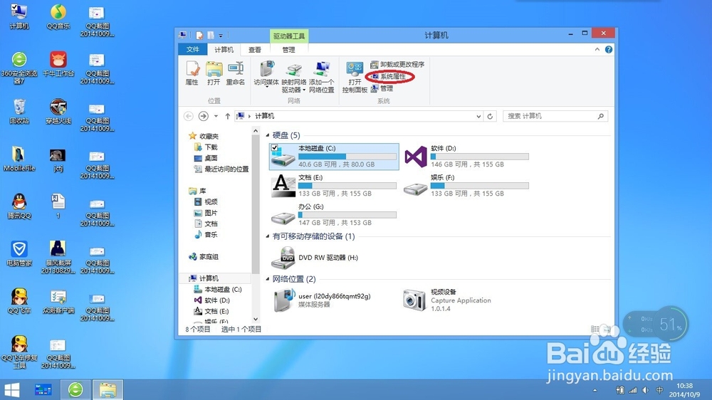
Task: Open QQ音乐 desktop icon
Action: [58, 17]
